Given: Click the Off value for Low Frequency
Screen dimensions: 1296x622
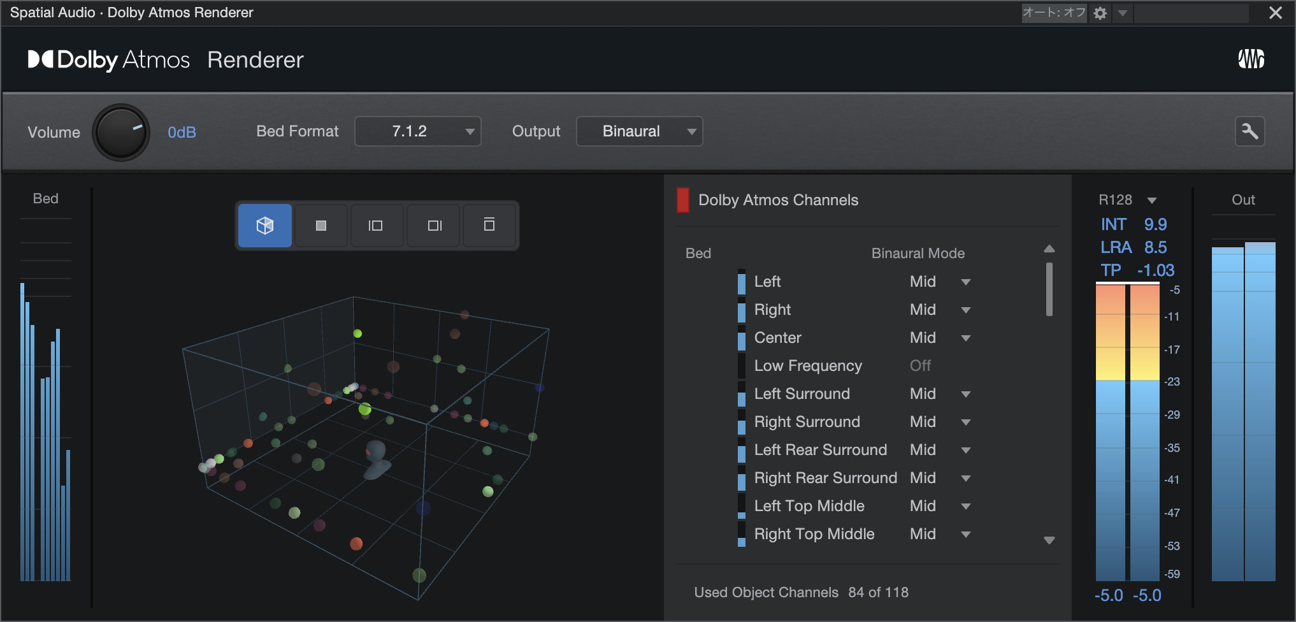Looking at the screenshot, I should click(920, 366).
